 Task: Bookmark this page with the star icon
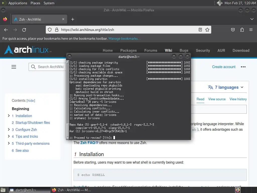[207, 30]
